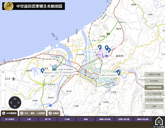Click the map pin above 七尾城下の用水路取水口
The height and width of the screenshot is (128, 165).
coord(118,72)
